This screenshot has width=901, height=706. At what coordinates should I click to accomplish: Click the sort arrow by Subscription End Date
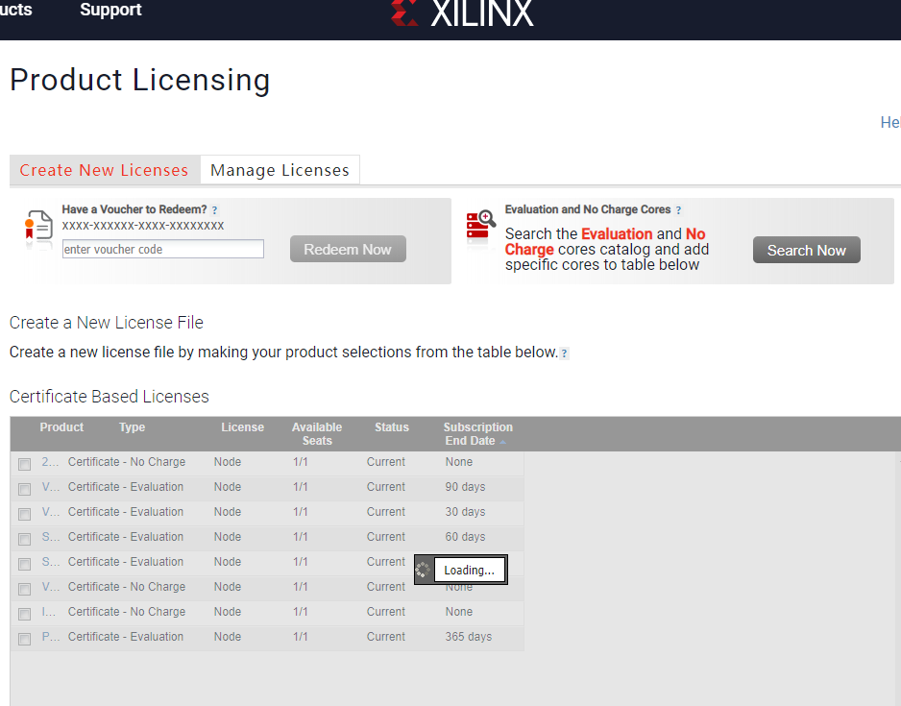(502, 442)
